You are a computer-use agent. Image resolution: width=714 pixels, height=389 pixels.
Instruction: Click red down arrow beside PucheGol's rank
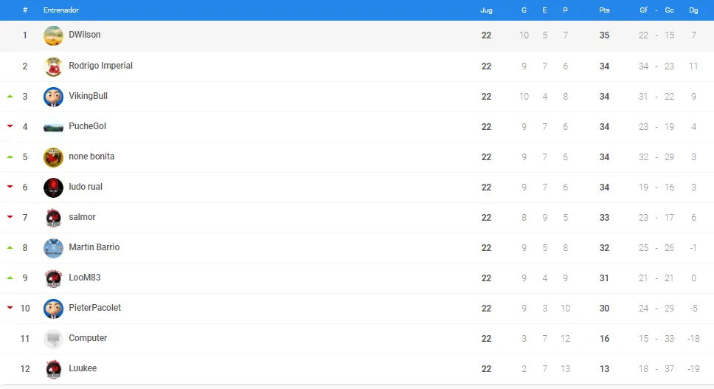pyautogui.click(x=10, y=126)
